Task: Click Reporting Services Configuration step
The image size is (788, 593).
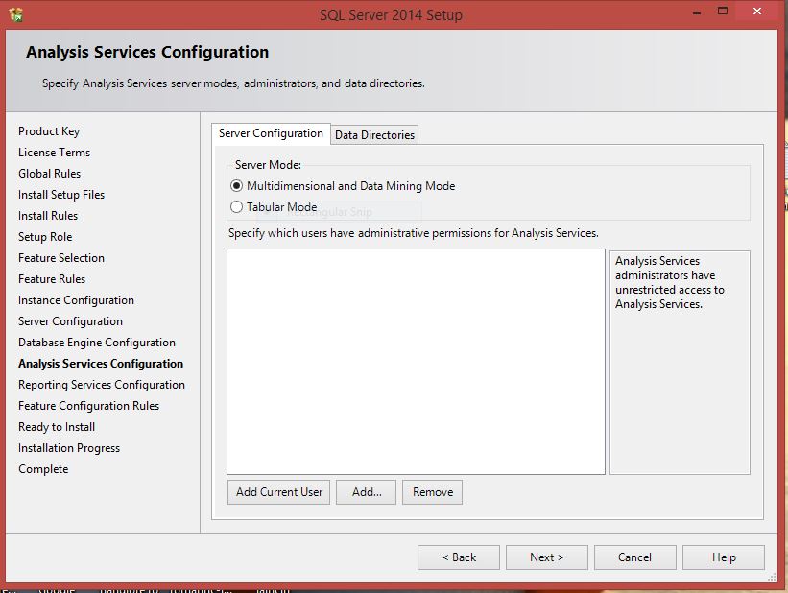Action: (102, 385)
